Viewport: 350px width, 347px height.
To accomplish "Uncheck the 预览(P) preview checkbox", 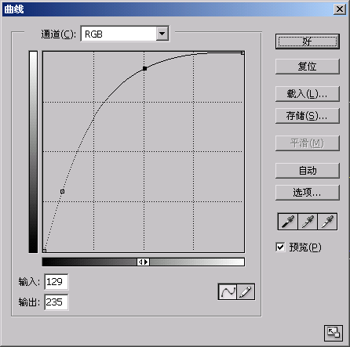I will (x=280, y=247).
